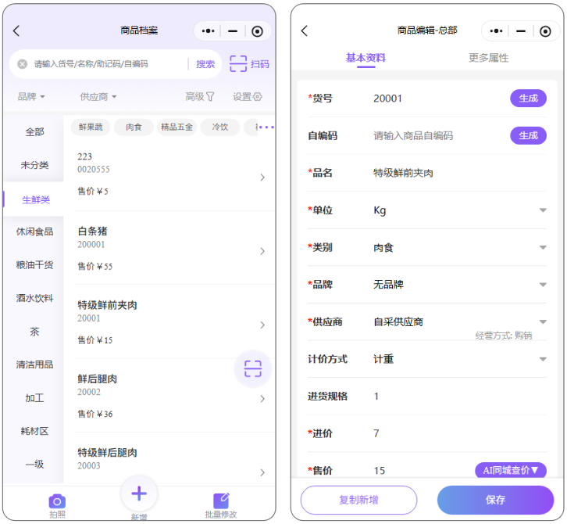The height and width of the screenshot is (524, 567).
Task: Open three-dot menu in 商品档案 header
Action: point(208,31)
